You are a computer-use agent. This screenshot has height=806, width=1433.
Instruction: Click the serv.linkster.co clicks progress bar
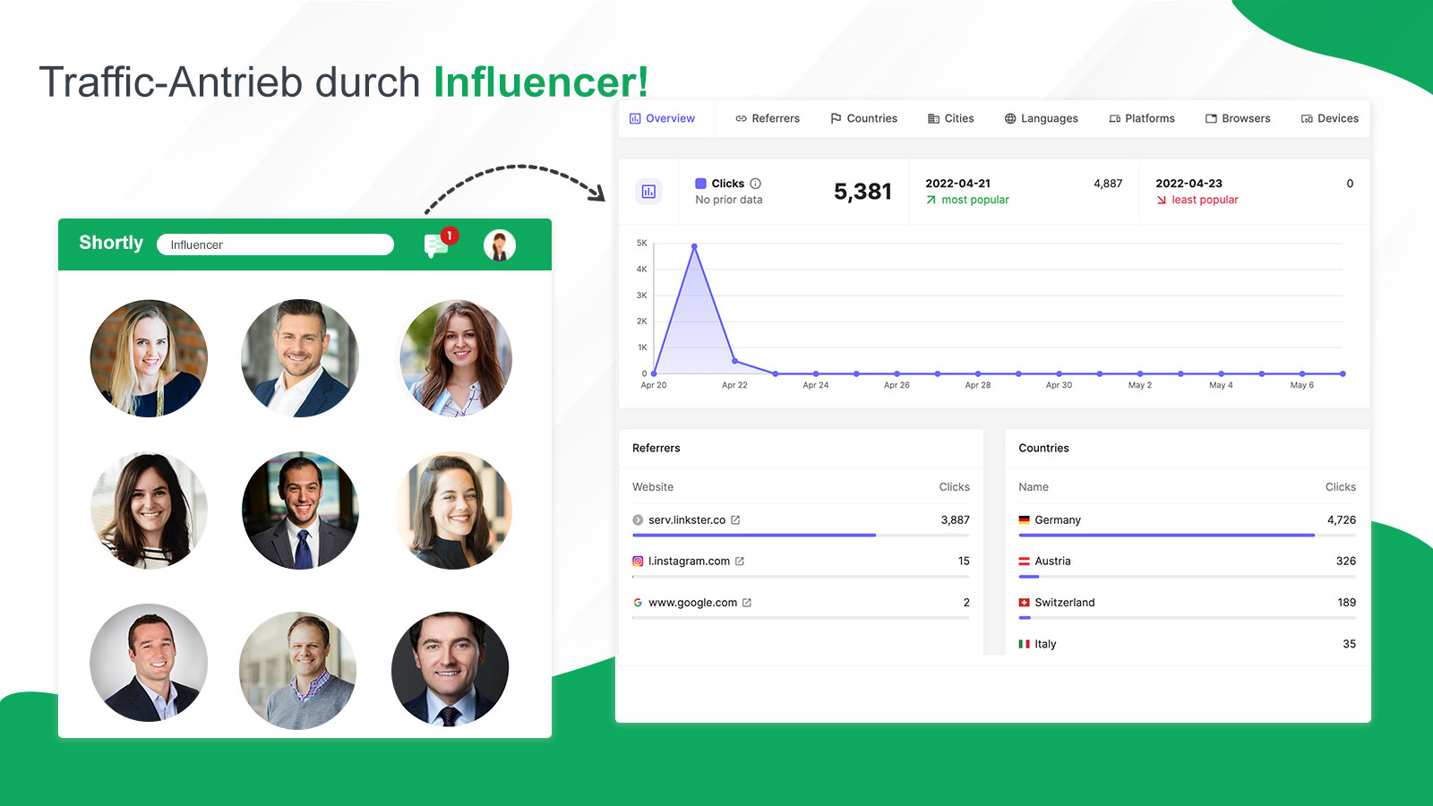point(801,536)
